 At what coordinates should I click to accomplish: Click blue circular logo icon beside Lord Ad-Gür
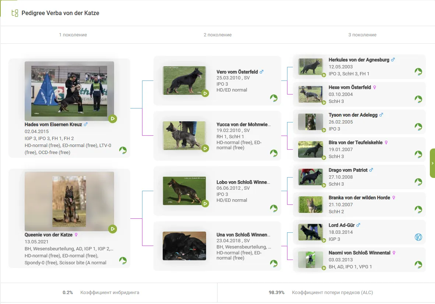click(418, 237)
